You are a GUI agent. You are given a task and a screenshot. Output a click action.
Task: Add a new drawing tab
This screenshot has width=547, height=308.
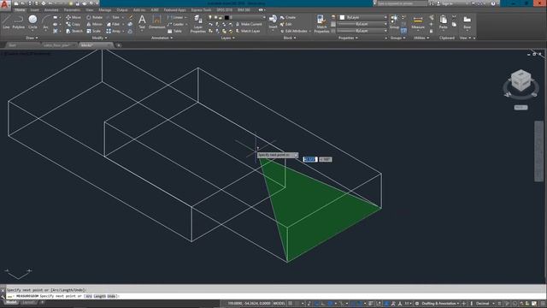119,45
